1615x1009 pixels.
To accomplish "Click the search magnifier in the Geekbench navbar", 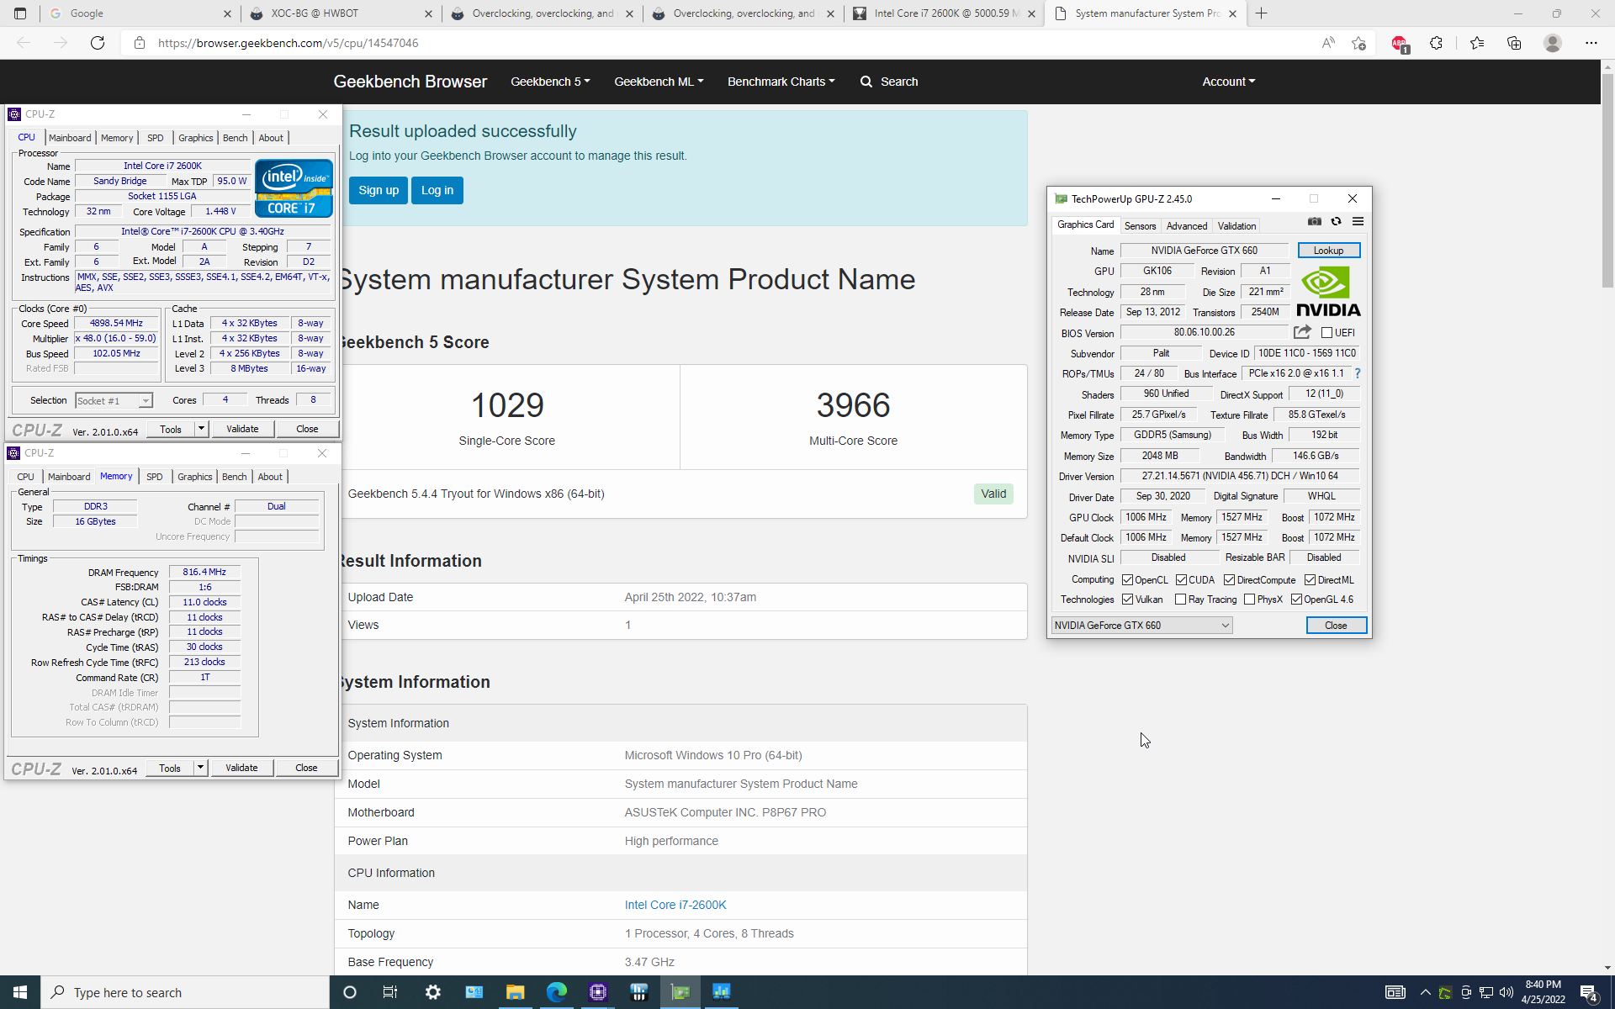I will [866, 82].
